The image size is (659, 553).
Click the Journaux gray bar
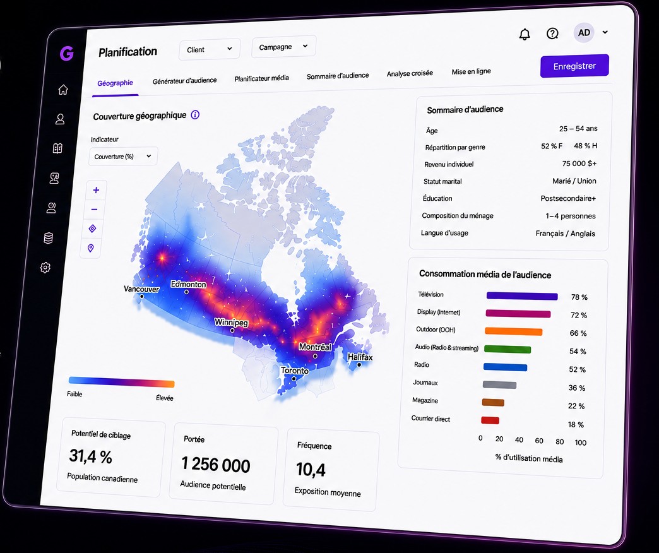(x=499, y=384)
